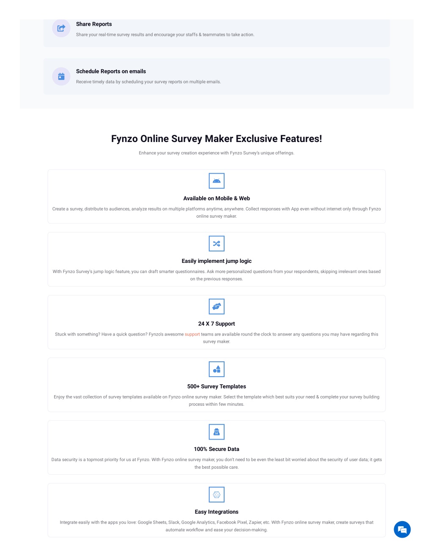Click the Easy Integrations description text
The width and height of the screenshot is (433, 560).
tap(216, 526)
